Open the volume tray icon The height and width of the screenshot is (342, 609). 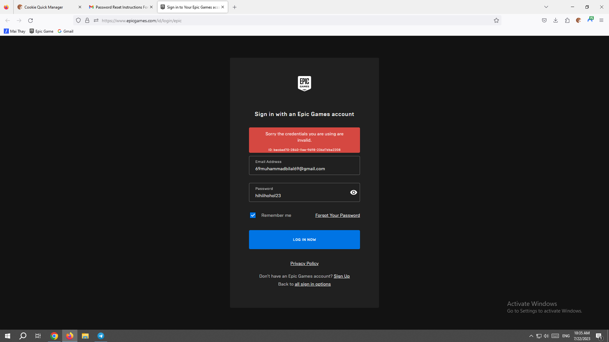[x=546, y=336]
